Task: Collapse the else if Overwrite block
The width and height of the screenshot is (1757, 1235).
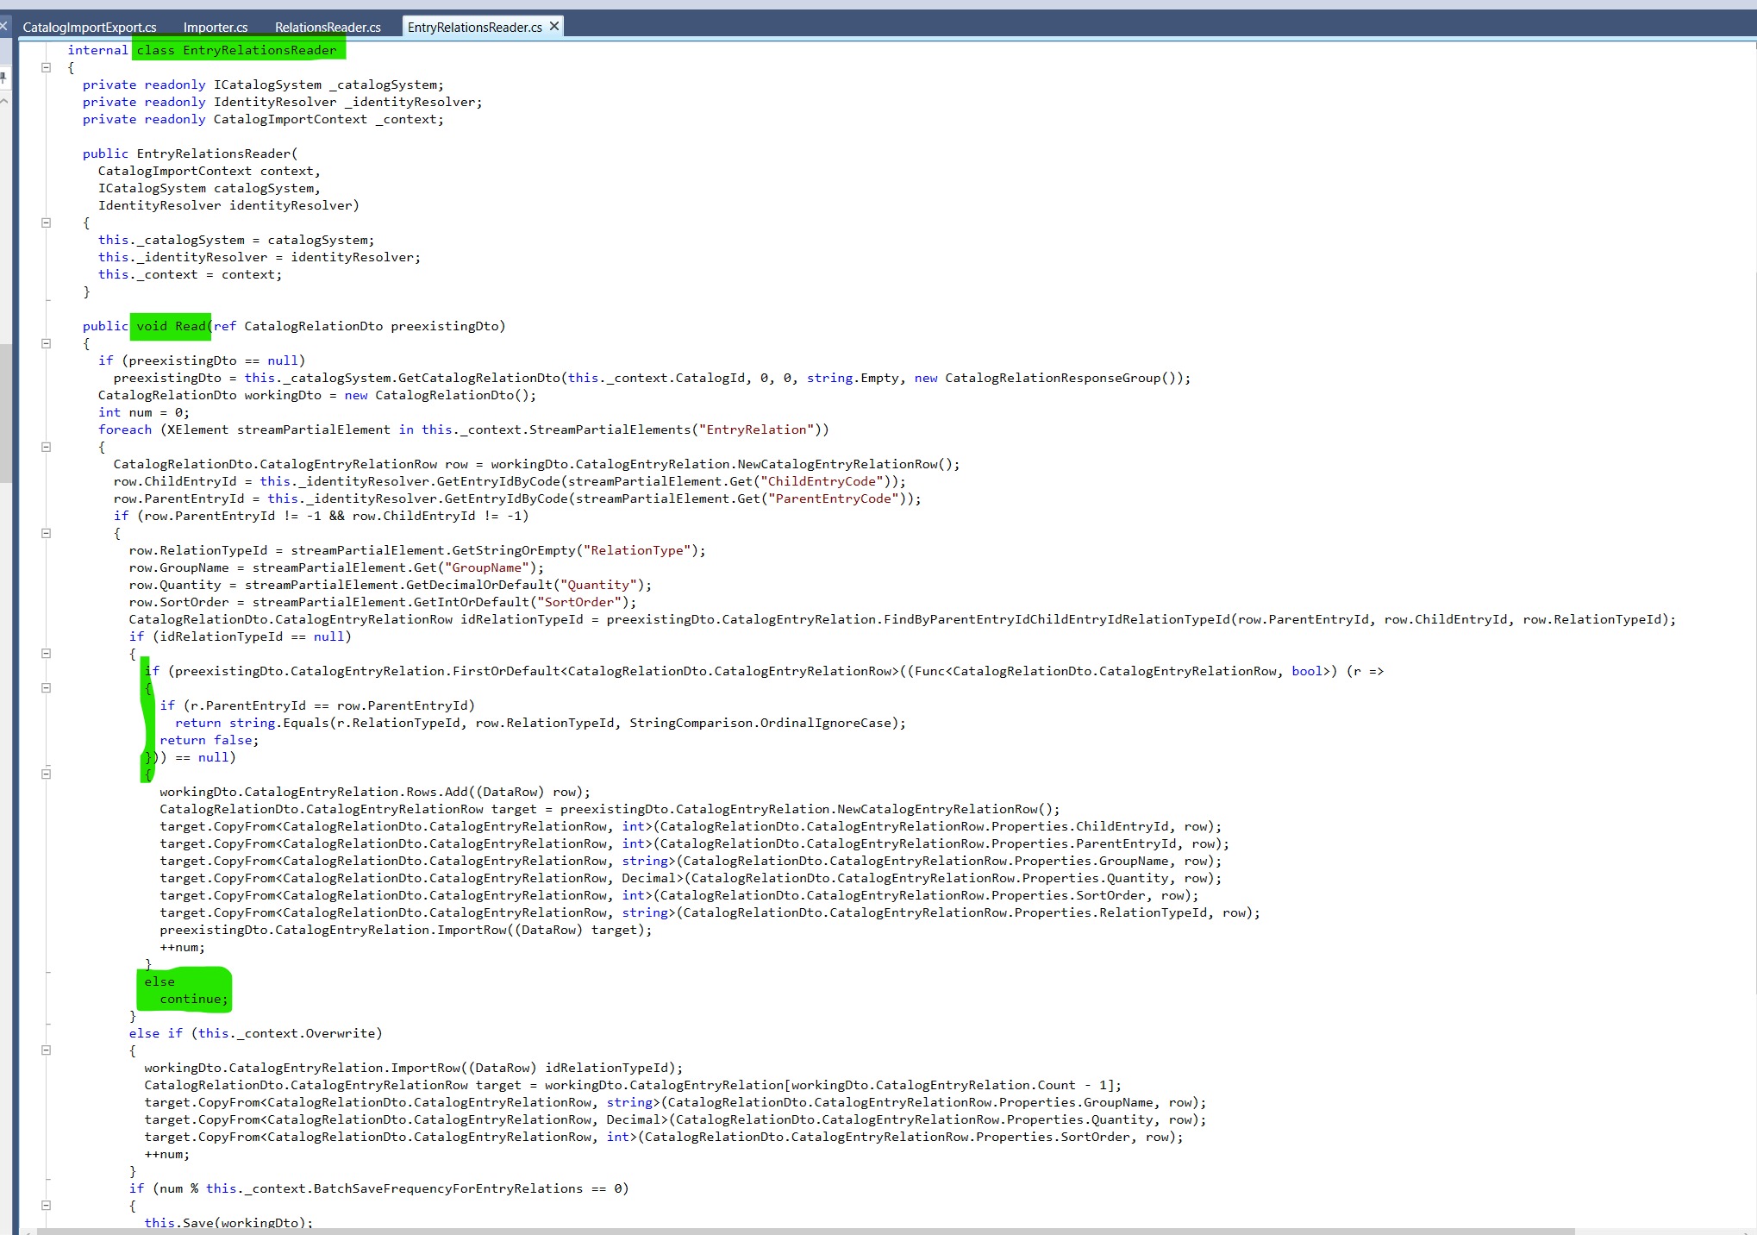Action: (x=47, y=1050)
